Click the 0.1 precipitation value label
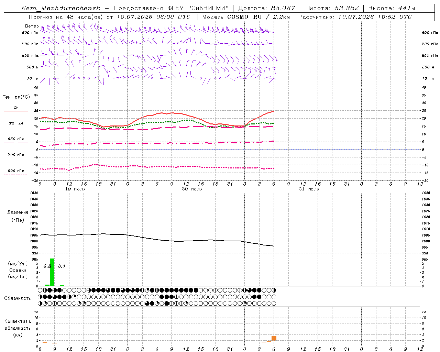 tap(62, 266)
